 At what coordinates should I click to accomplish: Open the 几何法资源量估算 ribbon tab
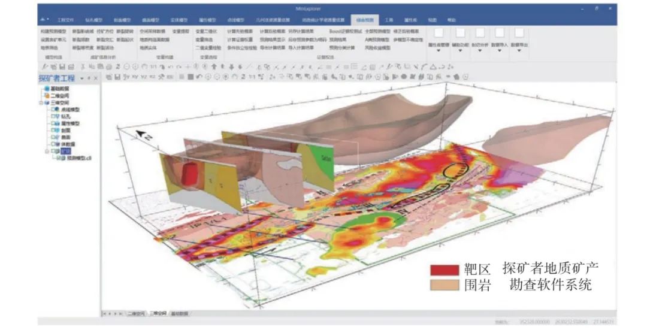tap(273, 20)
